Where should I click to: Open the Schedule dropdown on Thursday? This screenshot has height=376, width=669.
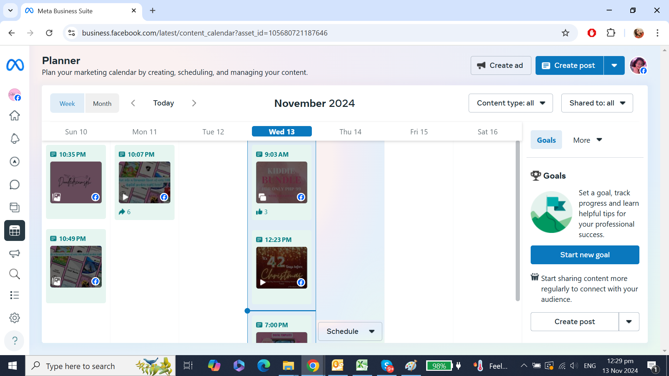(x=350, y=331)
